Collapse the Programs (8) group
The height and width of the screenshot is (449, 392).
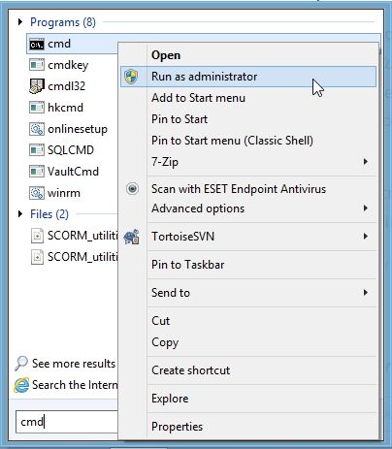pyautogui.click(x=20, y=22)
